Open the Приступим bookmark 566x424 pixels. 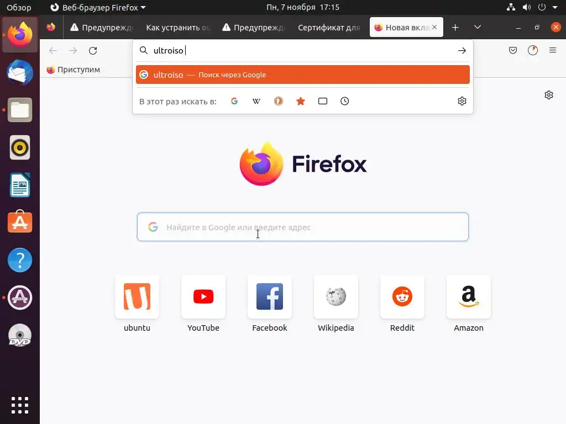[74, 70]
